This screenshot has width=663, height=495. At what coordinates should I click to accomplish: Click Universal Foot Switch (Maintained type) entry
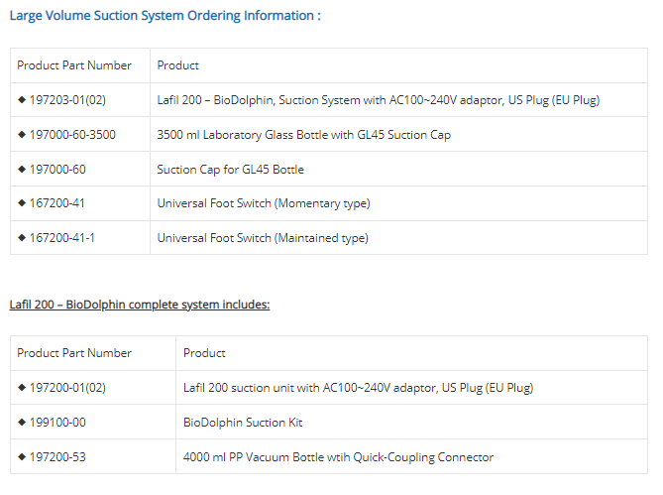tap(262, 238)
